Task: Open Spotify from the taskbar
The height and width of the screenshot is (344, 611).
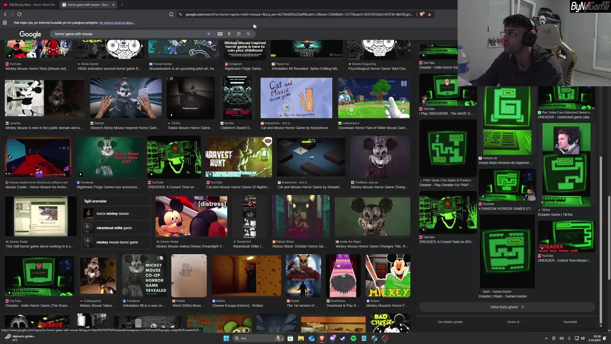Action: (353, 338)
